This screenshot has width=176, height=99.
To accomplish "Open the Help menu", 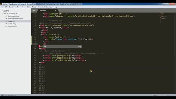I will (56, 7).
